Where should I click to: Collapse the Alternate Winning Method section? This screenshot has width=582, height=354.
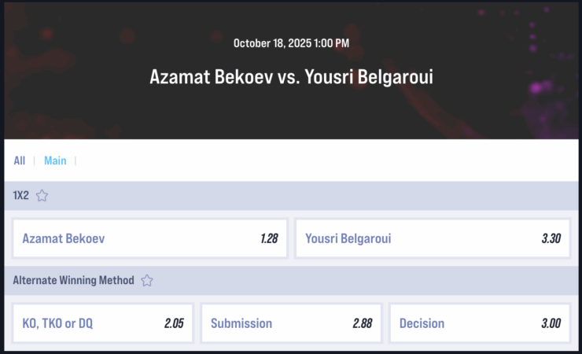tap(354, 280)
